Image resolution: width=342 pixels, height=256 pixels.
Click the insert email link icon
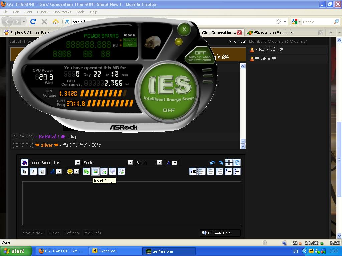104,172
